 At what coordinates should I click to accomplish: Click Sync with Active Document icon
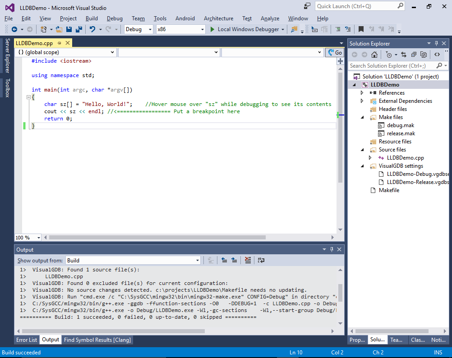point(404,55)
